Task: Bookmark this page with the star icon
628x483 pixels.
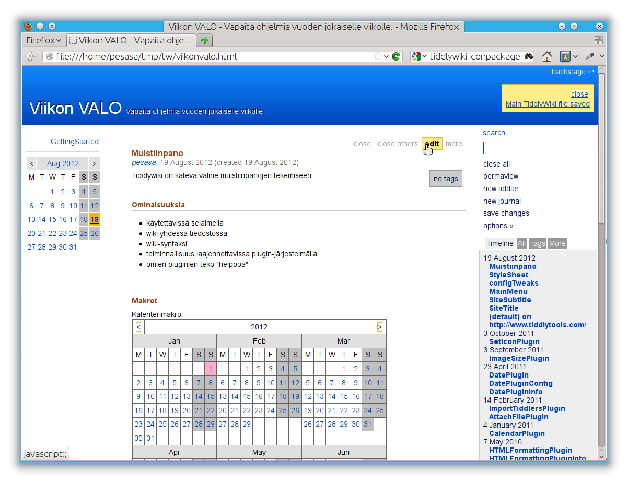Action: (377, 56)
